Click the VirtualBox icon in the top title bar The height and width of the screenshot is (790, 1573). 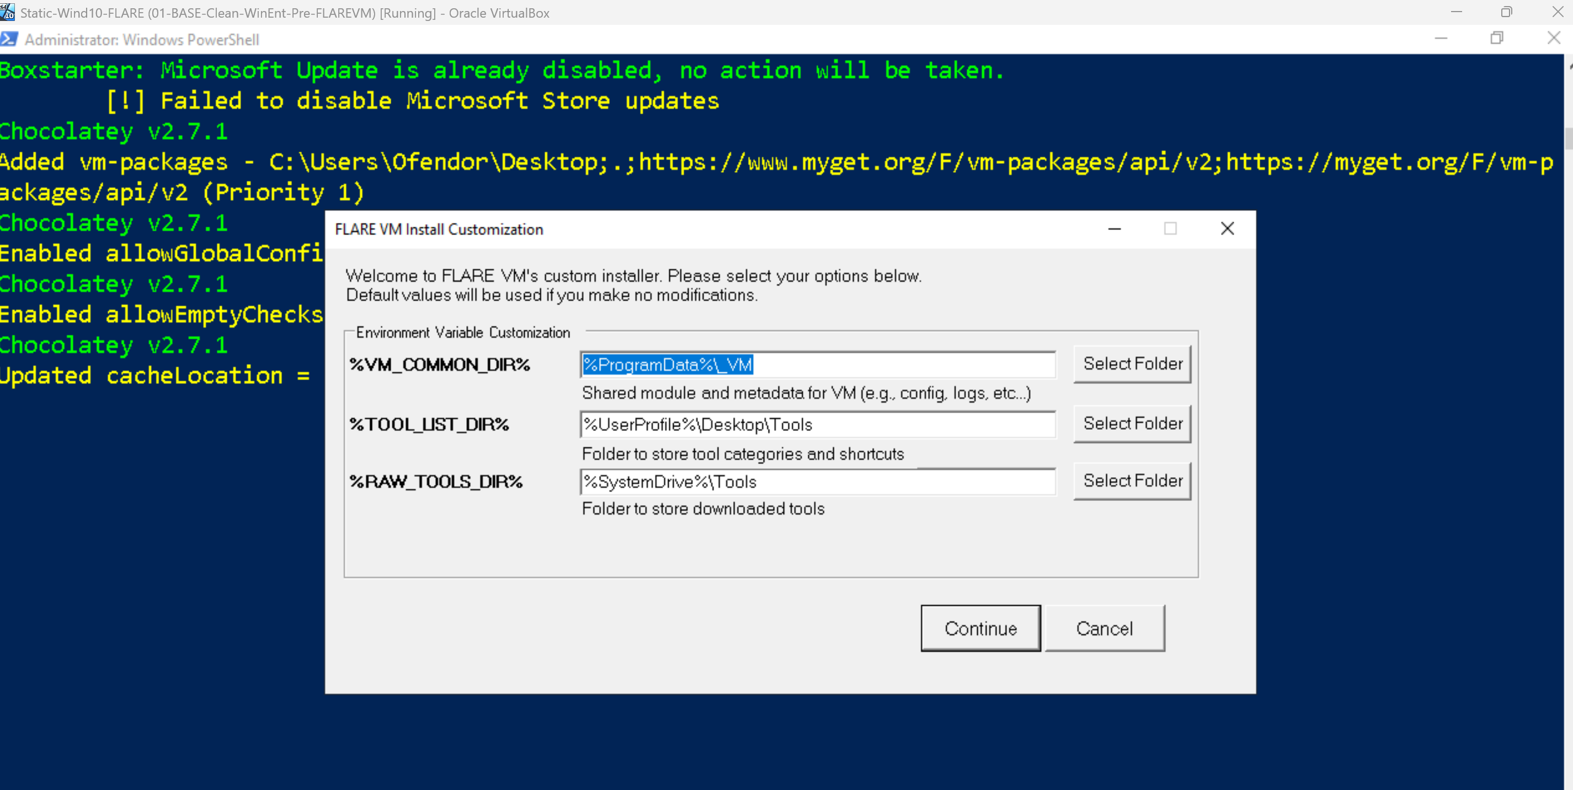7,12
